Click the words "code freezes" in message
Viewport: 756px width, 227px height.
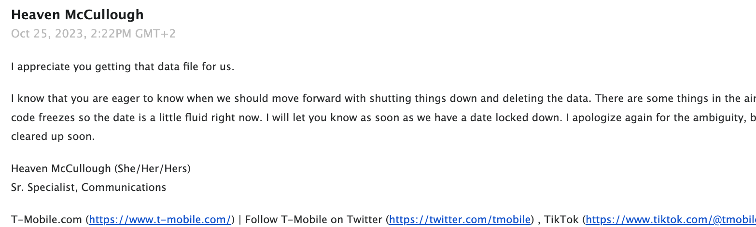pos(42,118)
